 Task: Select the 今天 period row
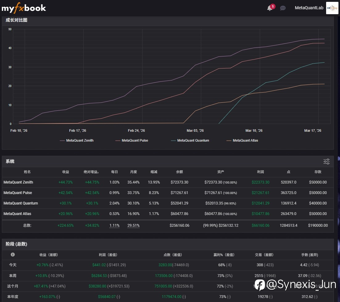(13, 265)
